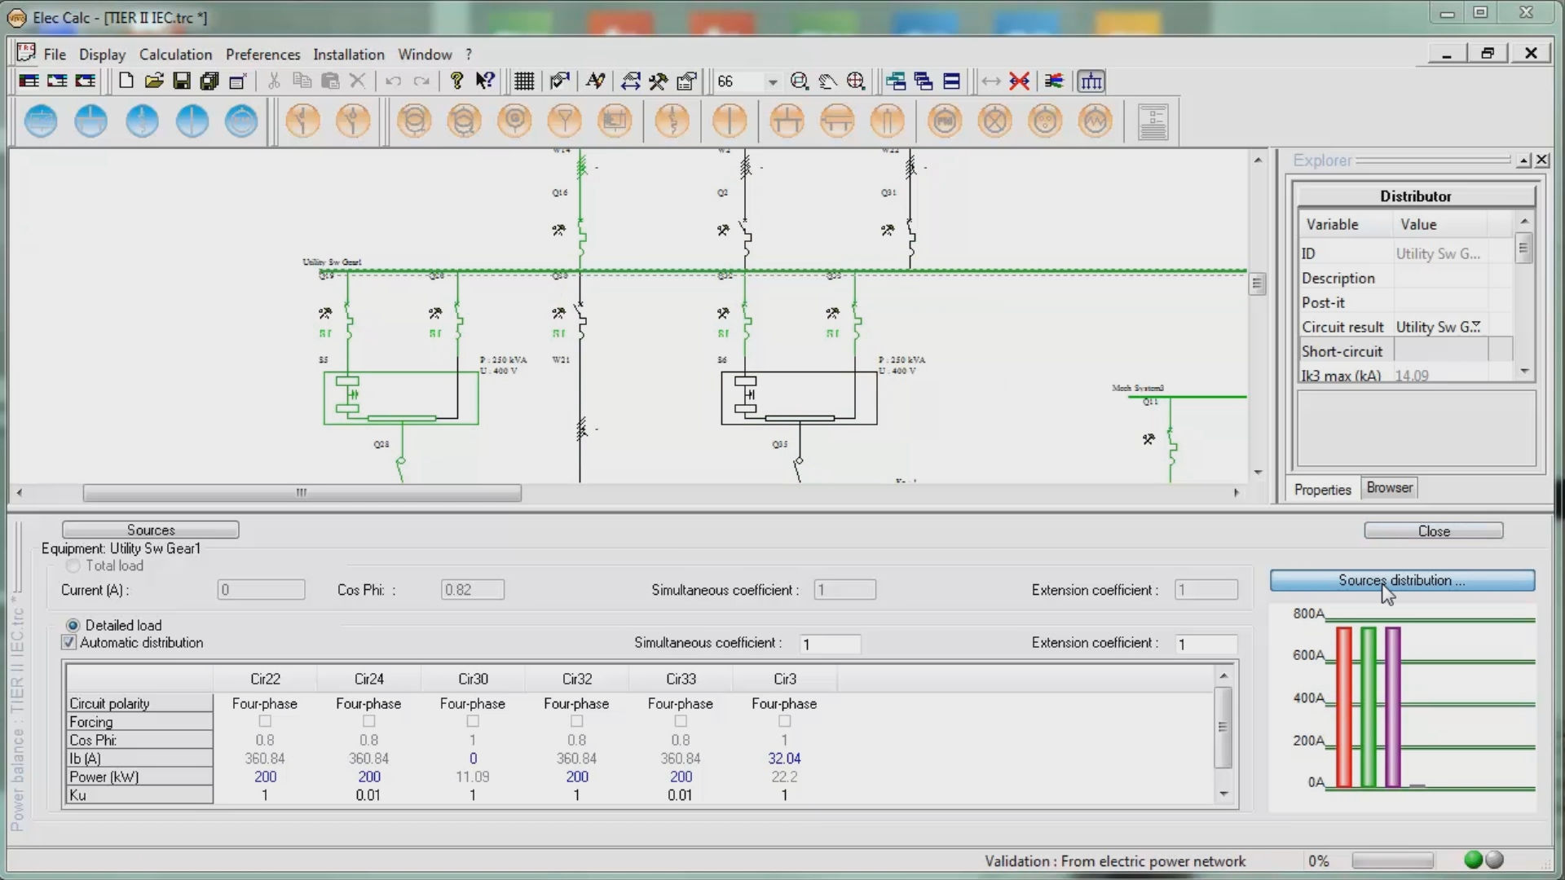Open the Calculation menu
This screenshot has height=880, width=1565.
point(175,55)
